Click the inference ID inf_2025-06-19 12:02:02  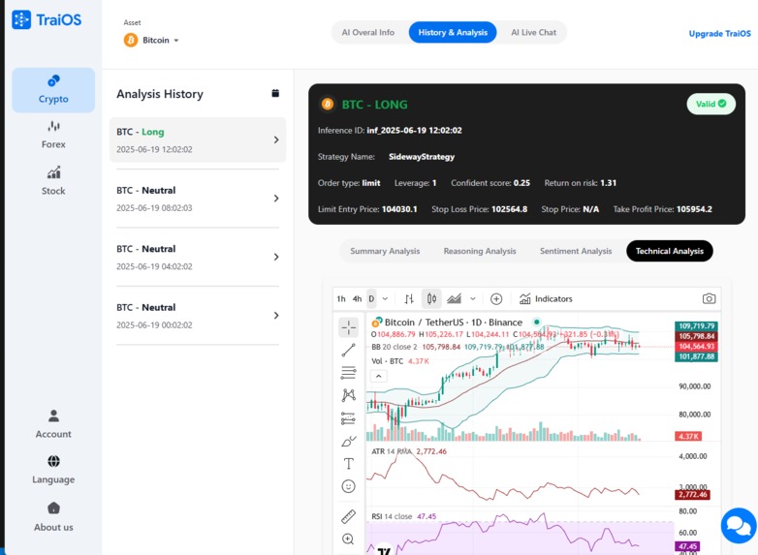click(414, 131)
